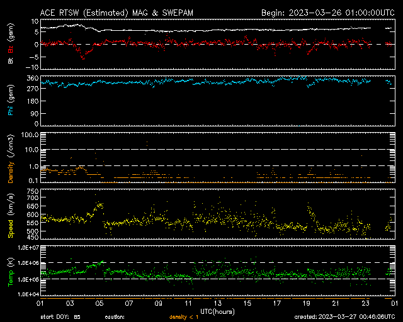Select the 19 hour tick on the time axis
The height and width of the screenshot is (322, 403).
pos(307,303)
